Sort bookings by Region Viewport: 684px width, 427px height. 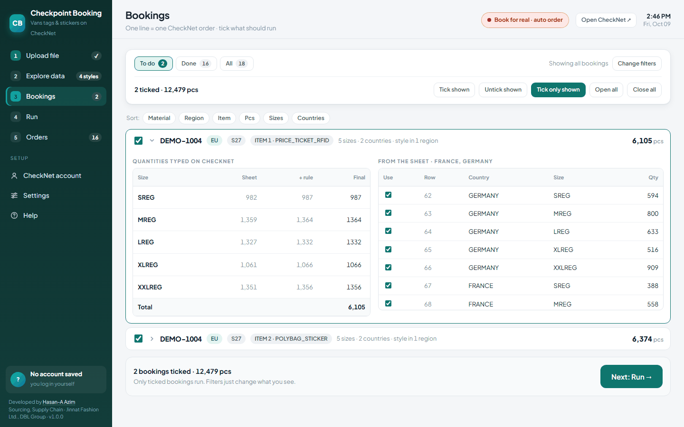coord(194,118)
